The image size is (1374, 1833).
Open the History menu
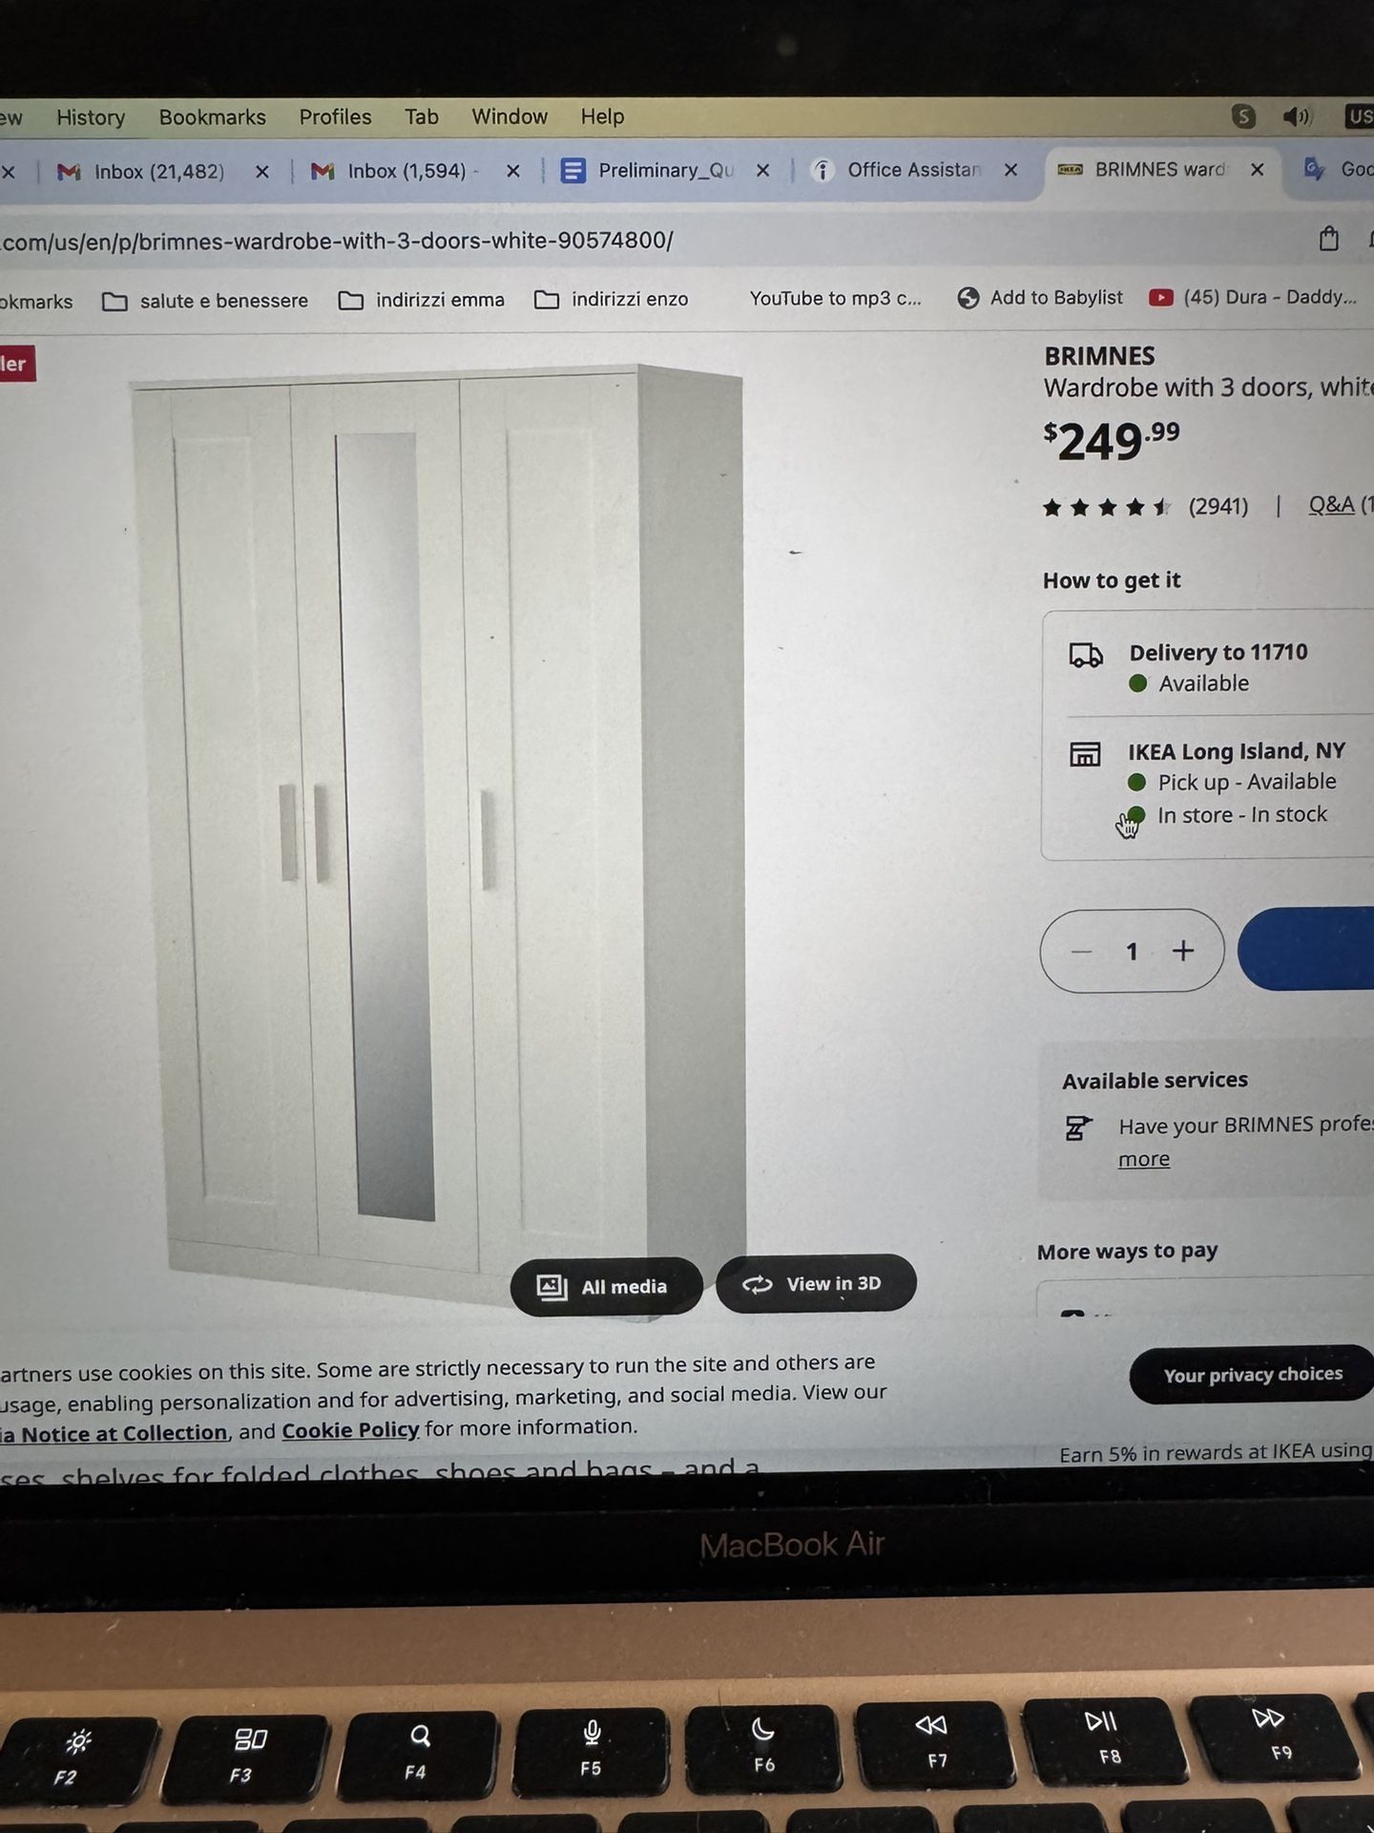91,117
